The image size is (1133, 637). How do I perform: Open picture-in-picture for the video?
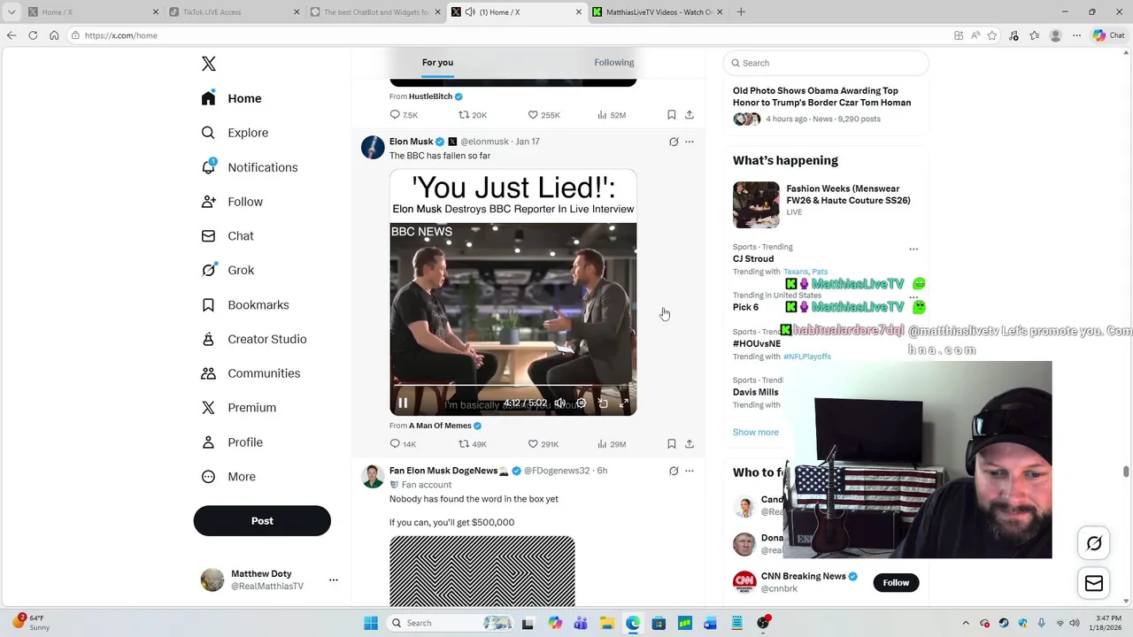pos(603,403)
